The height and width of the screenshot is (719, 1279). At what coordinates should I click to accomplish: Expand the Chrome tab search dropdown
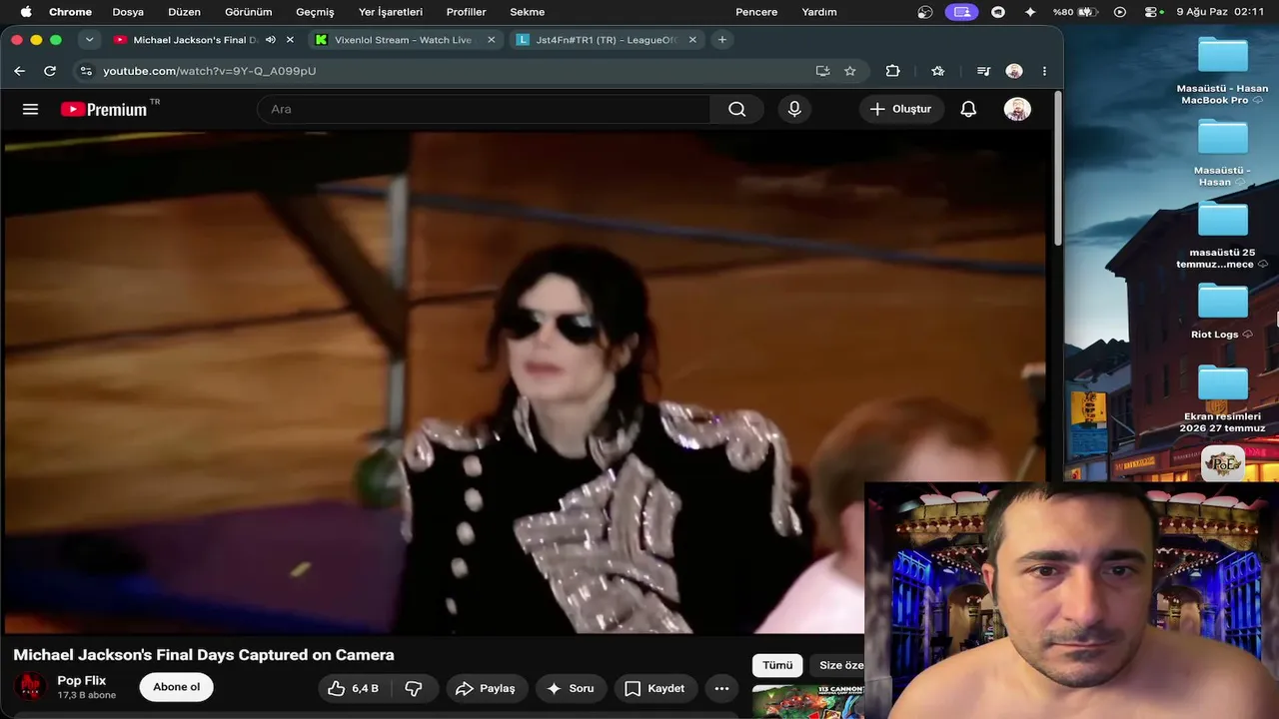[x=90, y=40]
